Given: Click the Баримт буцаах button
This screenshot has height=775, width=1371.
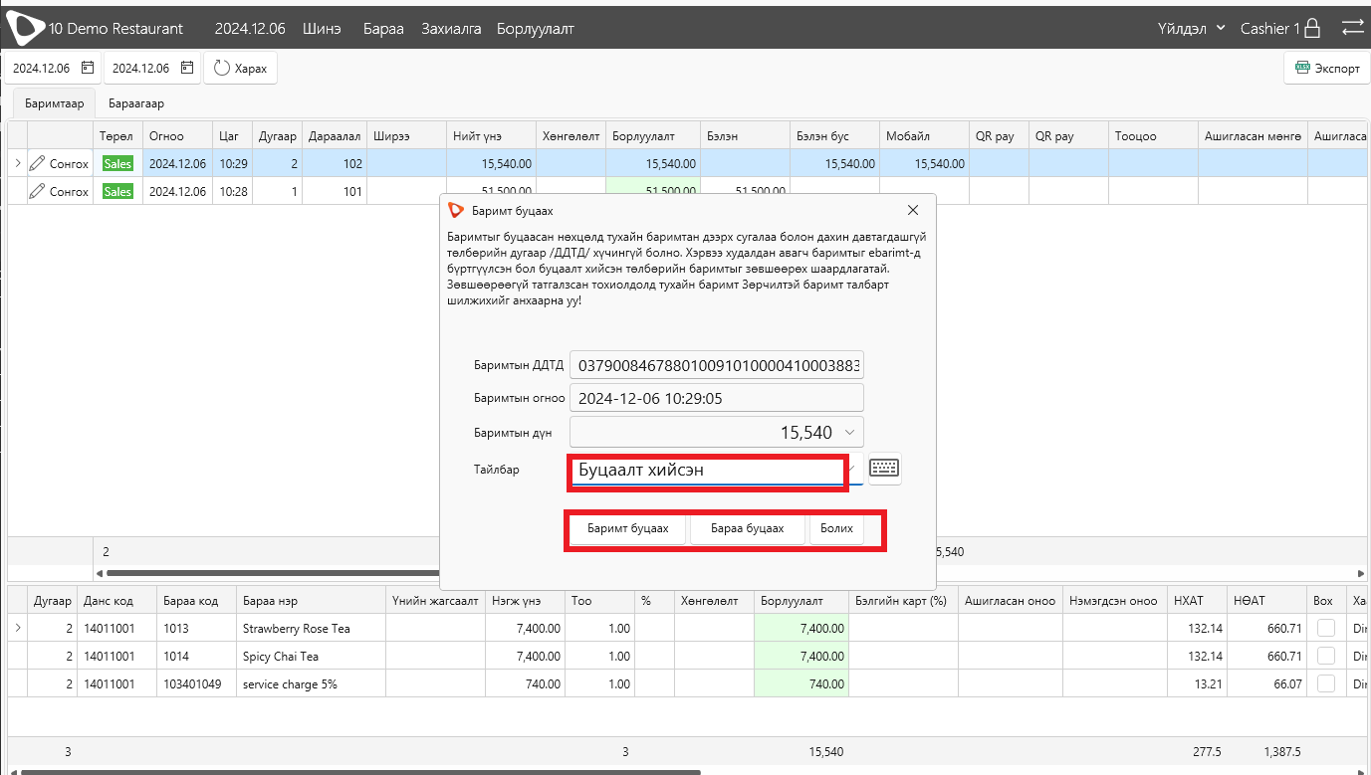Looking at the screenshot, I should click(627, 529).
